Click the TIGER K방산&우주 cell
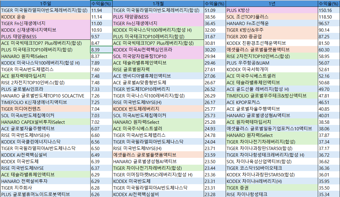This screenshot has height=197, width=340. click(x=272, y=30)
